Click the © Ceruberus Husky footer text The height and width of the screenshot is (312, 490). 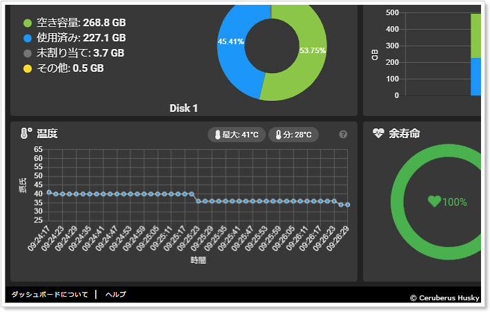[x=444, y=298]
